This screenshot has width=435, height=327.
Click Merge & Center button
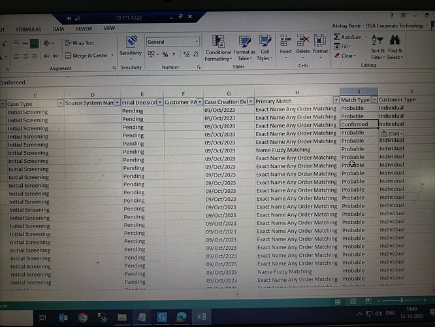pos(87,56)
